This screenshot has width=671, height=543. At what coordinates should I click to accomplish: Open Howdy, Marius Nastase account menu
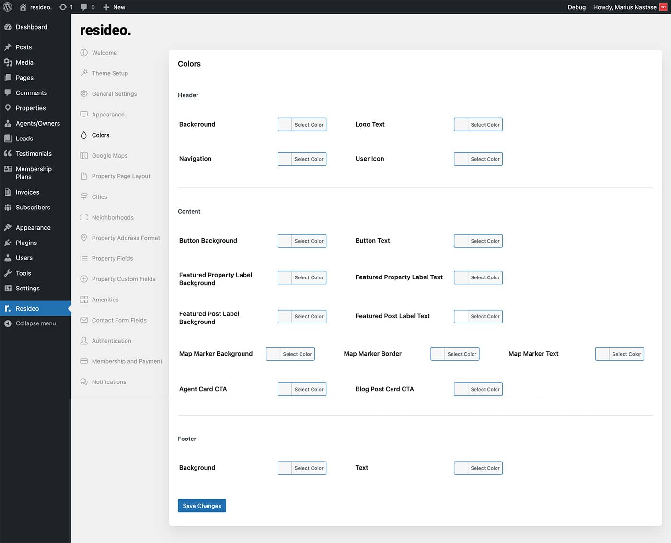click(x=624, y=7)
